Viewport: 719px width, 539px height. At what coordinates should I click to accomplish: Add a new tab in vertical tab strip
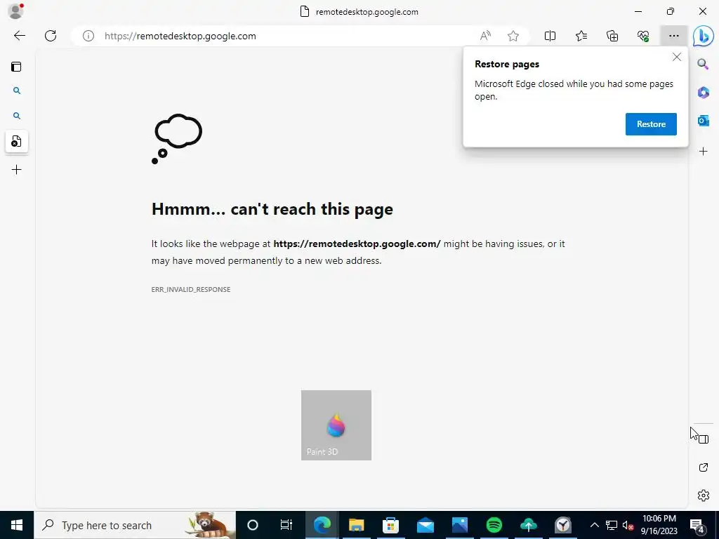(x=17, y=170)
